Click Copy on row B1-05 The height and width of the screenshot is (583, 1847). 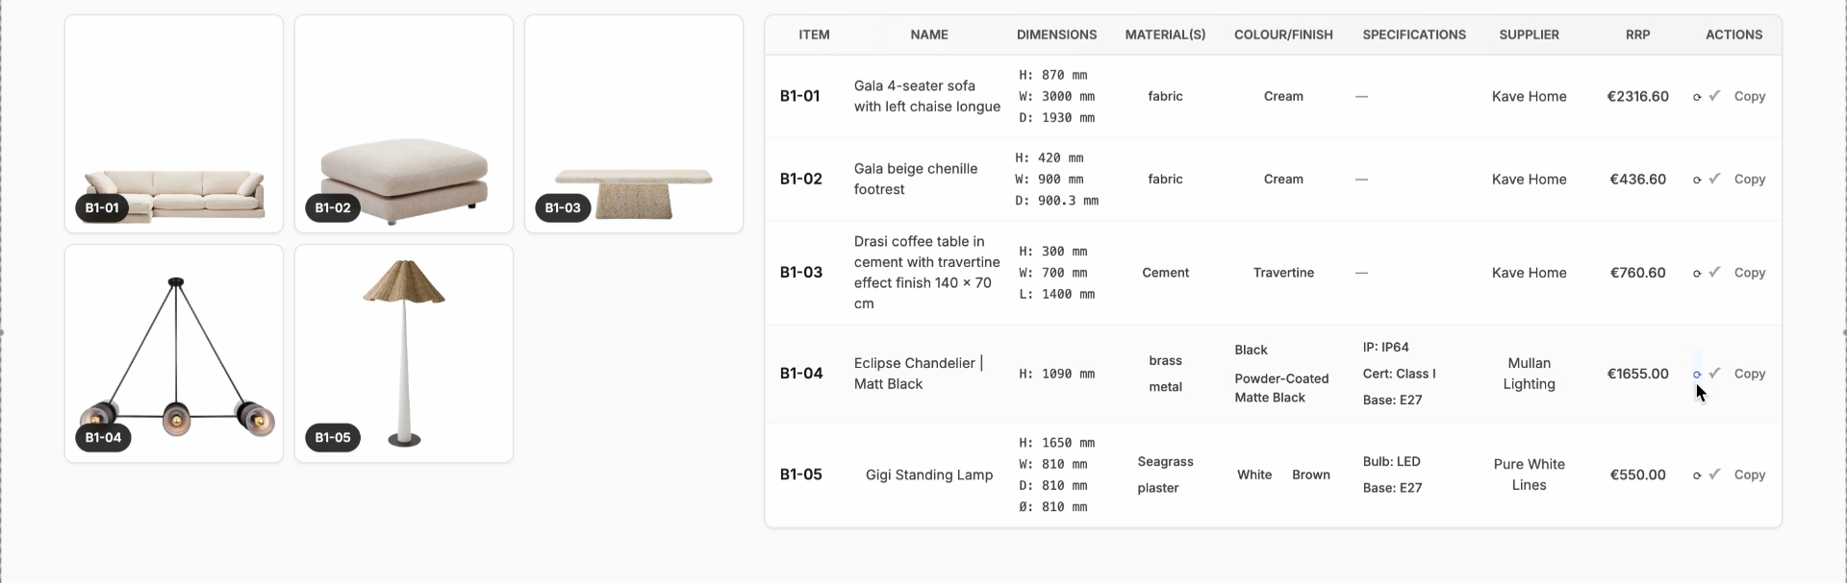1750,474
